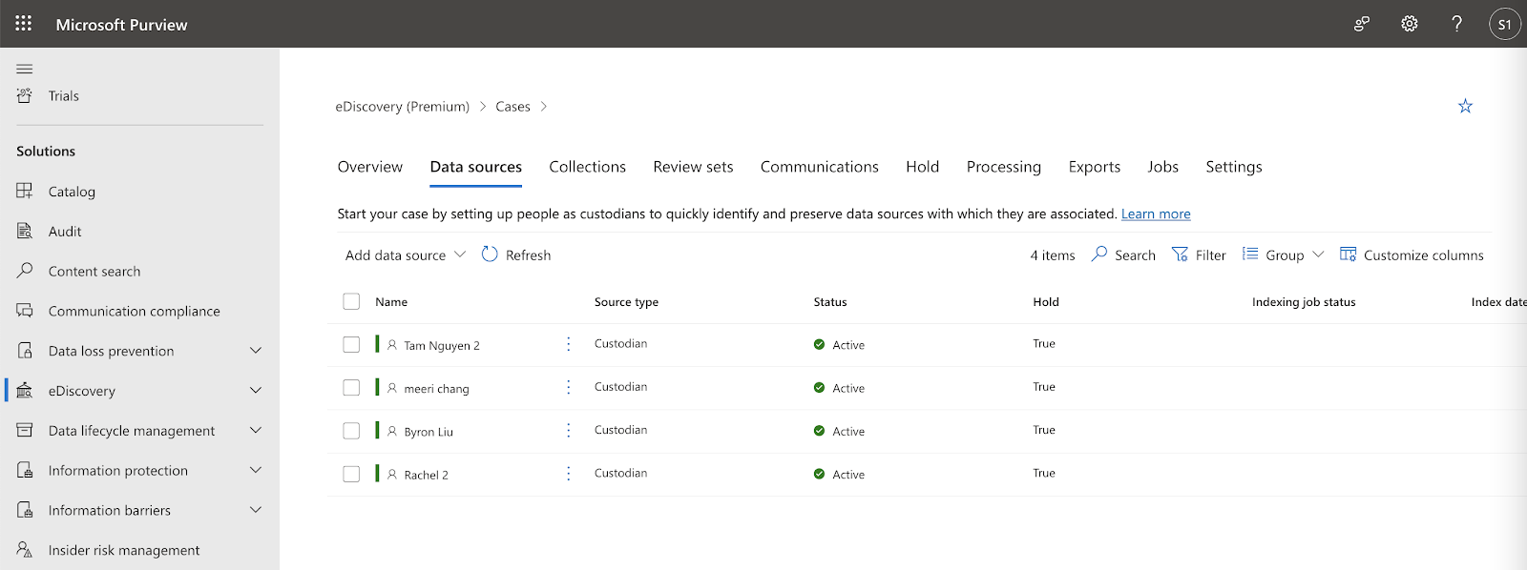Open custodian Tam Nguyen 2

click(442, 345)
